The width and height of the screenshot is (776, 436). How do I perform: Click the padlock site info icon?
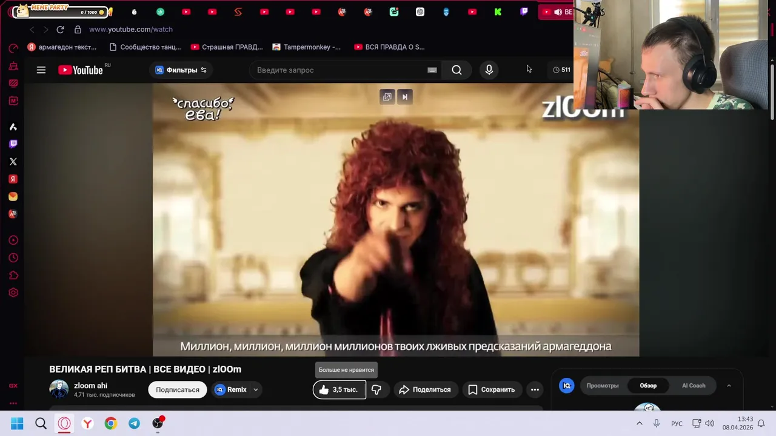pyautogui.click(x=78, y=29)
